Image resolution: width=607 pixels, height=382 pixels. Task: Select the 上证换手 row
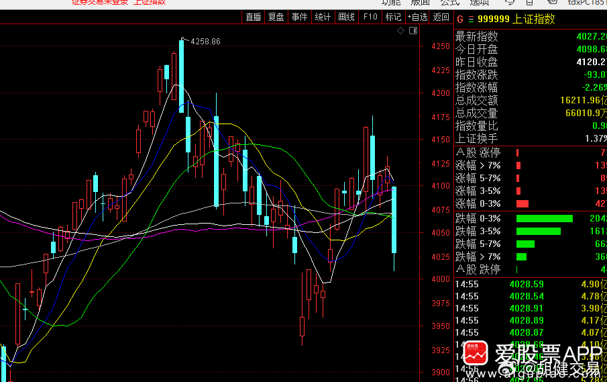531,138
